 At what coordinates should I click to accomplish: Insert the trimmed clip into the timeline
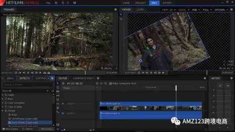coord(45,73)
